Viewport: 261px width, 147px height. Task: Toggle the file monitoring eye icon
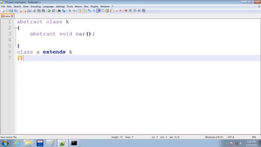pos(120,11)
